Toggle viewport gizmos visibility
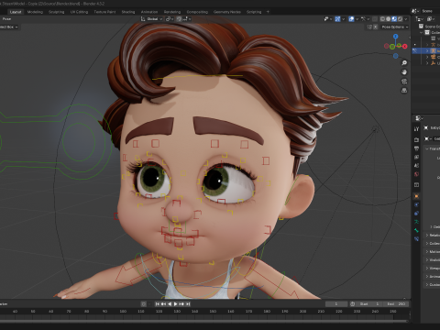The height and width of the screenshot is (330, 440). [x=337, y=19]
